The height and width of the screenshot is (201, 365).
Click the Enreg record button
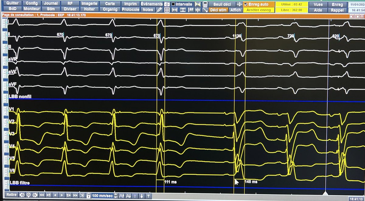337,5
